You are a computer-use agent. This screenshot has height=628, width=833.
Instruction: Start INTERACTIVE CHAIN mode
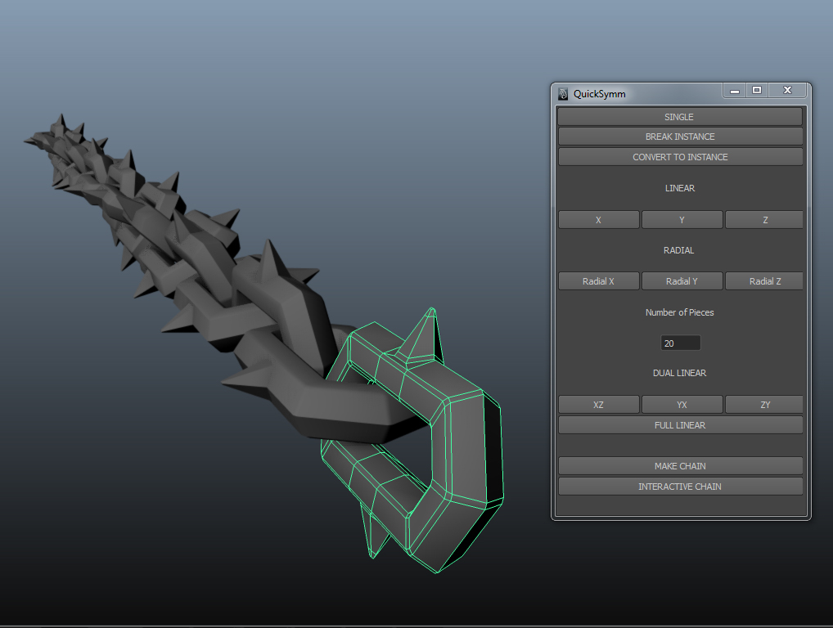coord(679,486)
